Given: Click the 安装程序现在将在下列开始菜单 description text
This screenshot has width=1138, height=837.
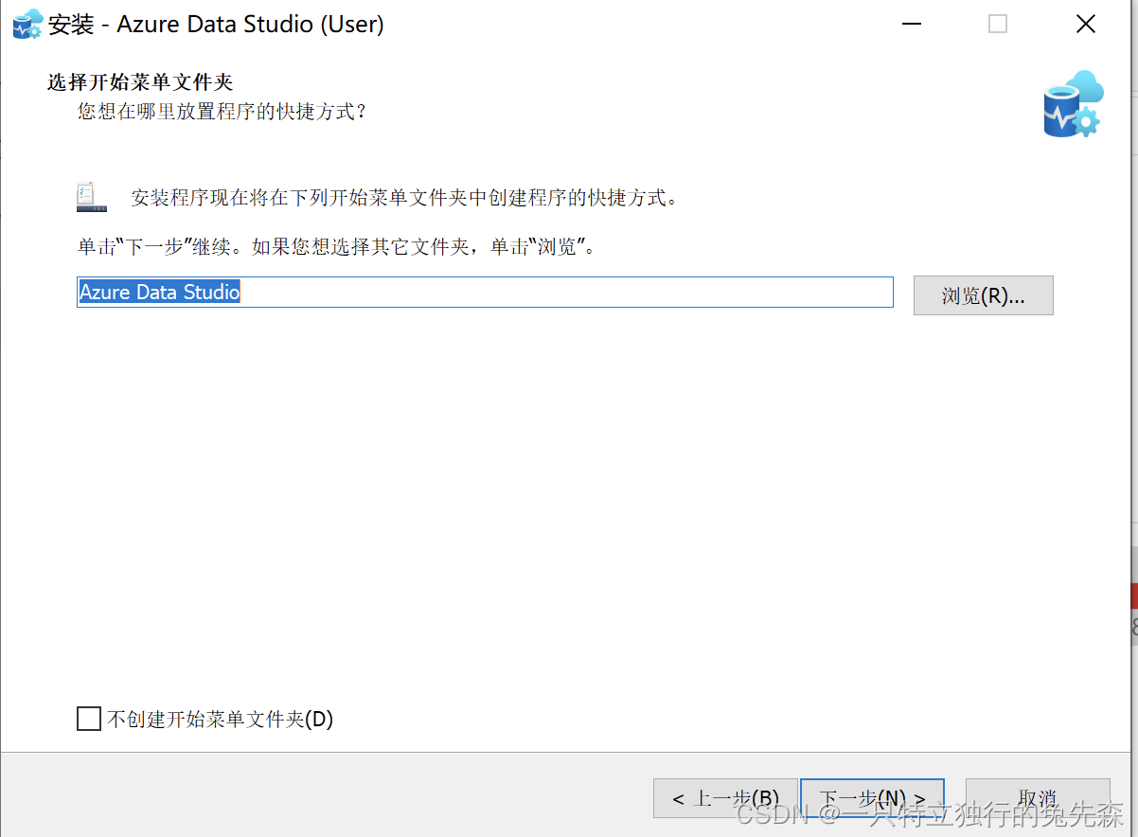Looking at the screenshot, I should click(405, 198).
